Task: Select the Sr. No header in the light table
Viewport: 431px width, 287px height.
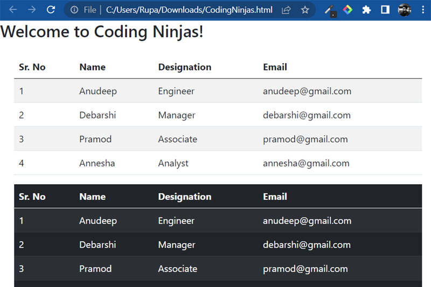Action: click(32, 67)
